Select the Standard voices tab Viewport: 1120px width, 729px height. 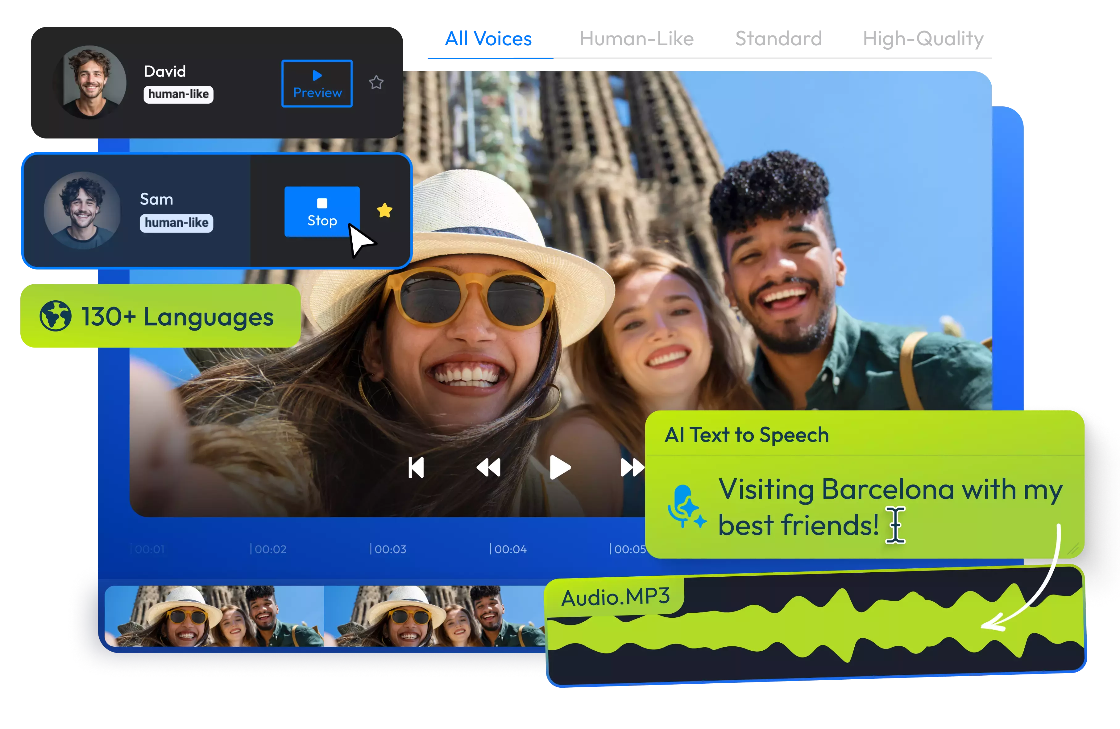pos(778,39)
